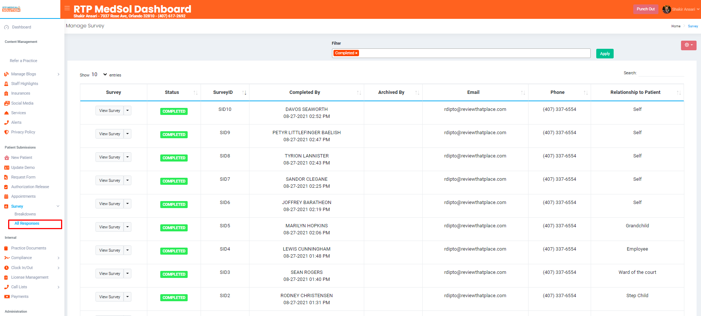Viewport: 701px width, 316px height.
Task: Click the Staff Highlights icon
Action: pyautogui.click(x=6, y=84)
